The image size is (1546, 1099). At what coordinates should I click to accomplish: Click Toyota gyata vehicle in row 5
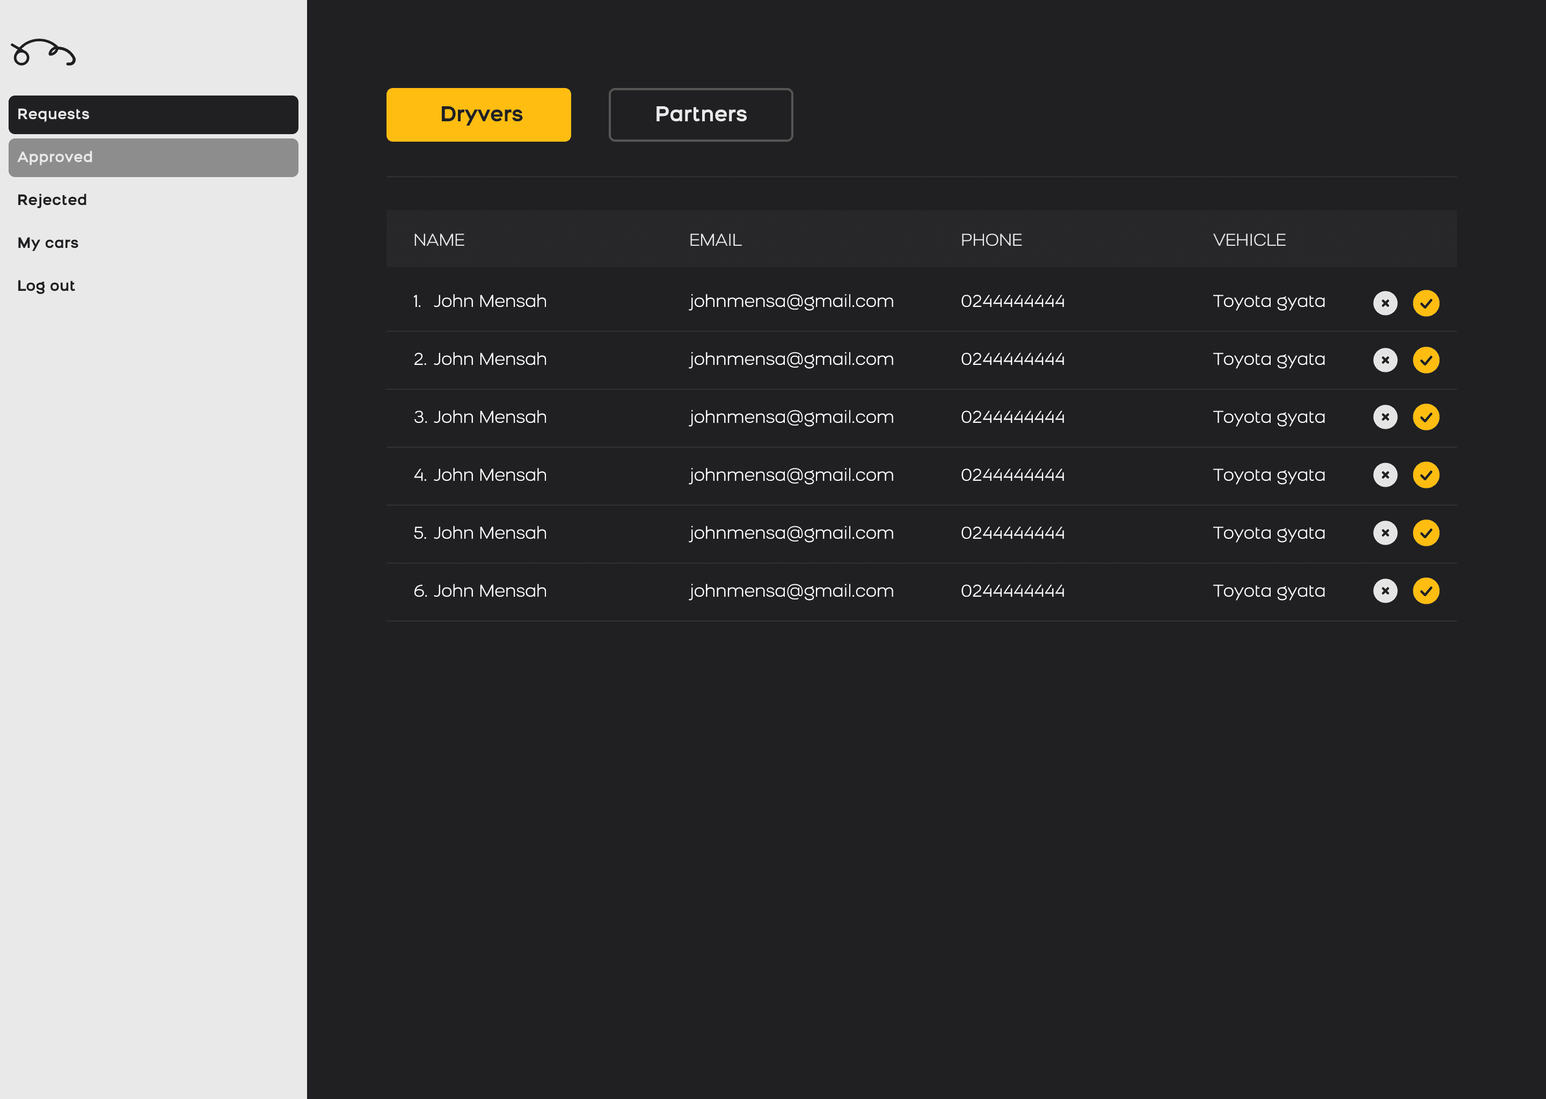pos(1268,534)
